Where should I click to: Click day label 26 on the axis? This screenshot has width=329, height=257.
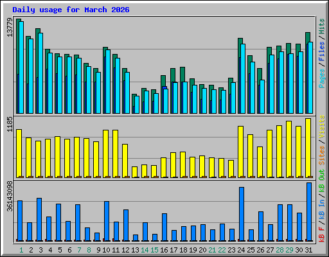point(260,250)
